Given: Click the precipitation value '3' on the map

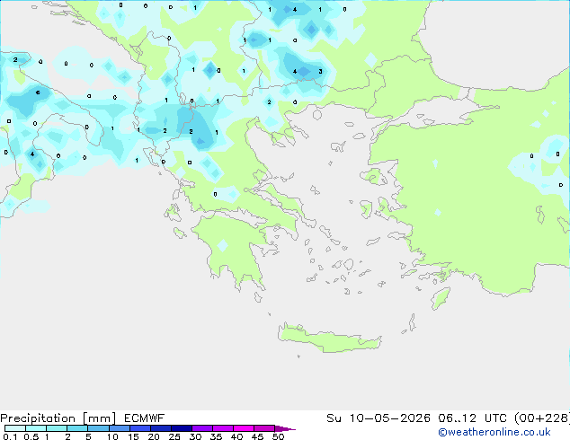Looking at the screenshot, I should point(320,71).
